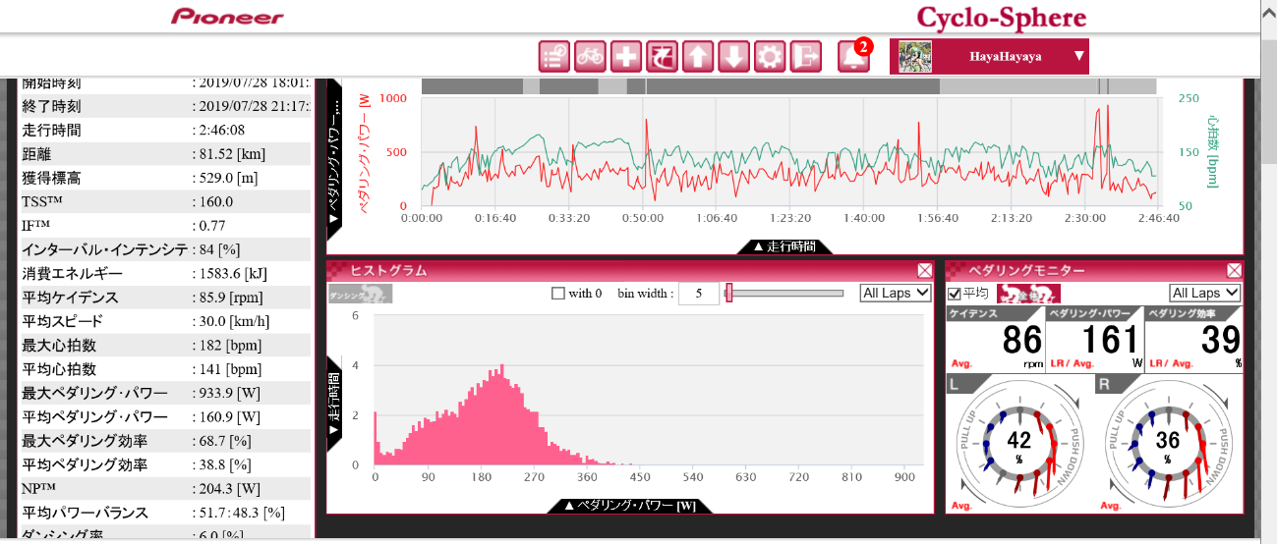The width and height of the screenshot is (1277, 544).
Task: Click the route icon in toolbar
Action: point(662,57)
